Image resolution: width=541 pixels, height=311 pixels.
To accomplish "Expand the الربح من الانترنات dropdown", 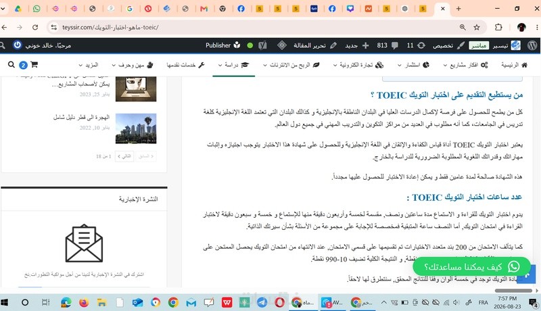I will [291, 65].
